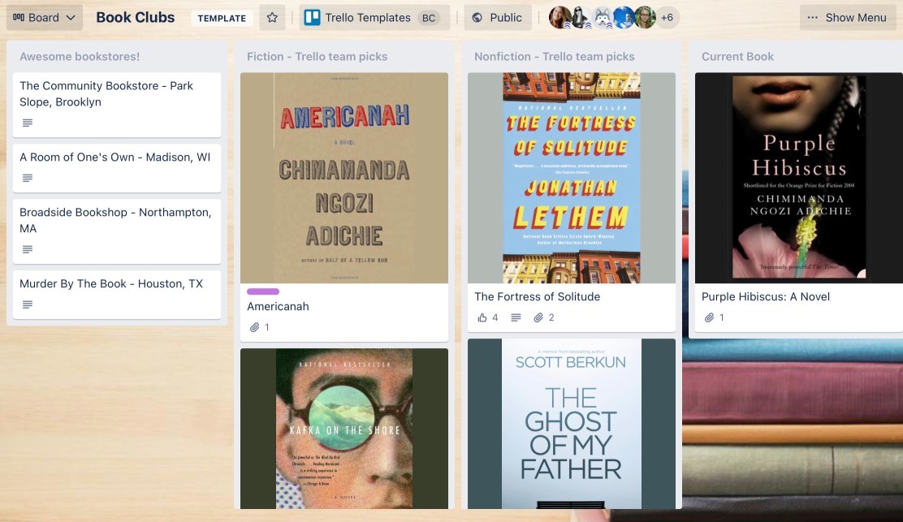Click the Nonfiction - Trello team picks list title
Image resolution: width=903 pixels, height=522 pixels.
coord(554,56)
